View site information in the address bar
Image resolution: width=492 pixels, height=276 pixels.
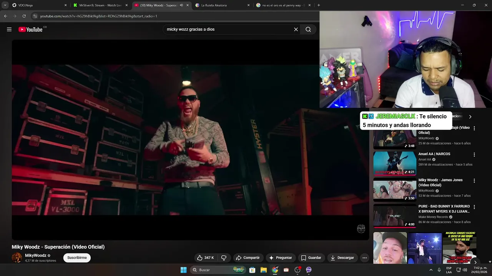point(35,16)
